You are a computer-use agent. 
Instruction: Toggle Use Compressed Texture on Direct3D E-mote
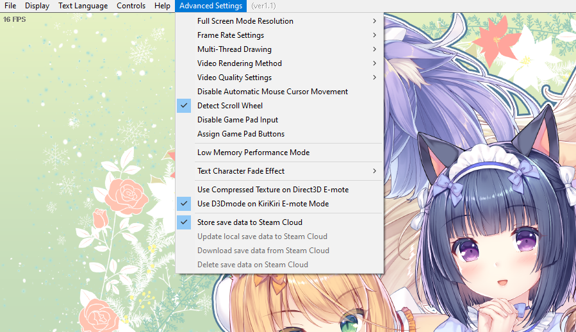point(273,190)
